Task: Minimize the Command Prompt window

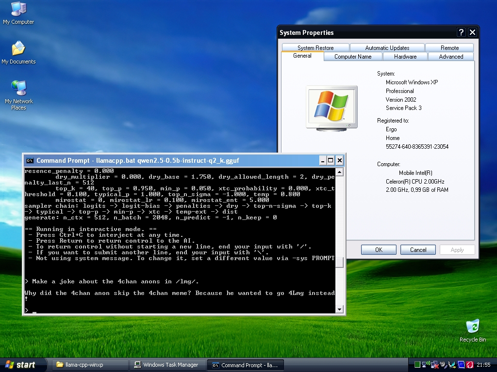Action: (323, 160)
